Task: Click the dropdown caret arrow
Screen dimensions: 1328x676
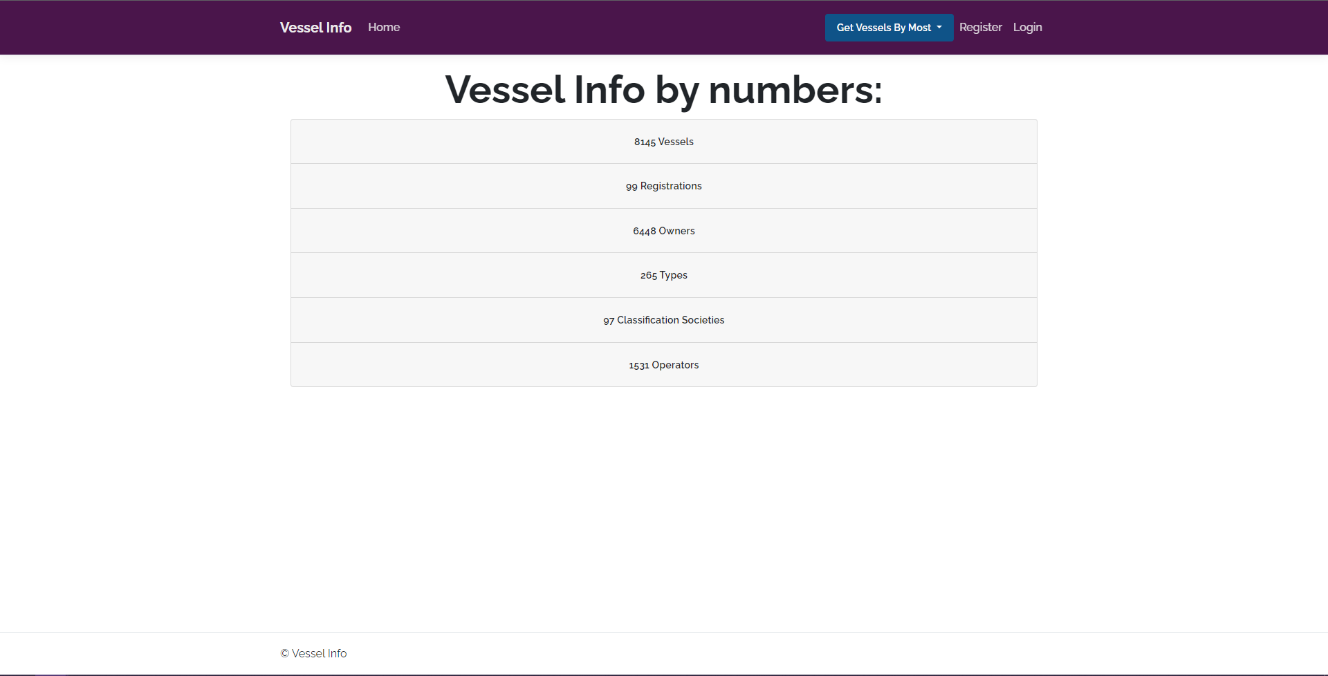Action: (x=939, y=28)
